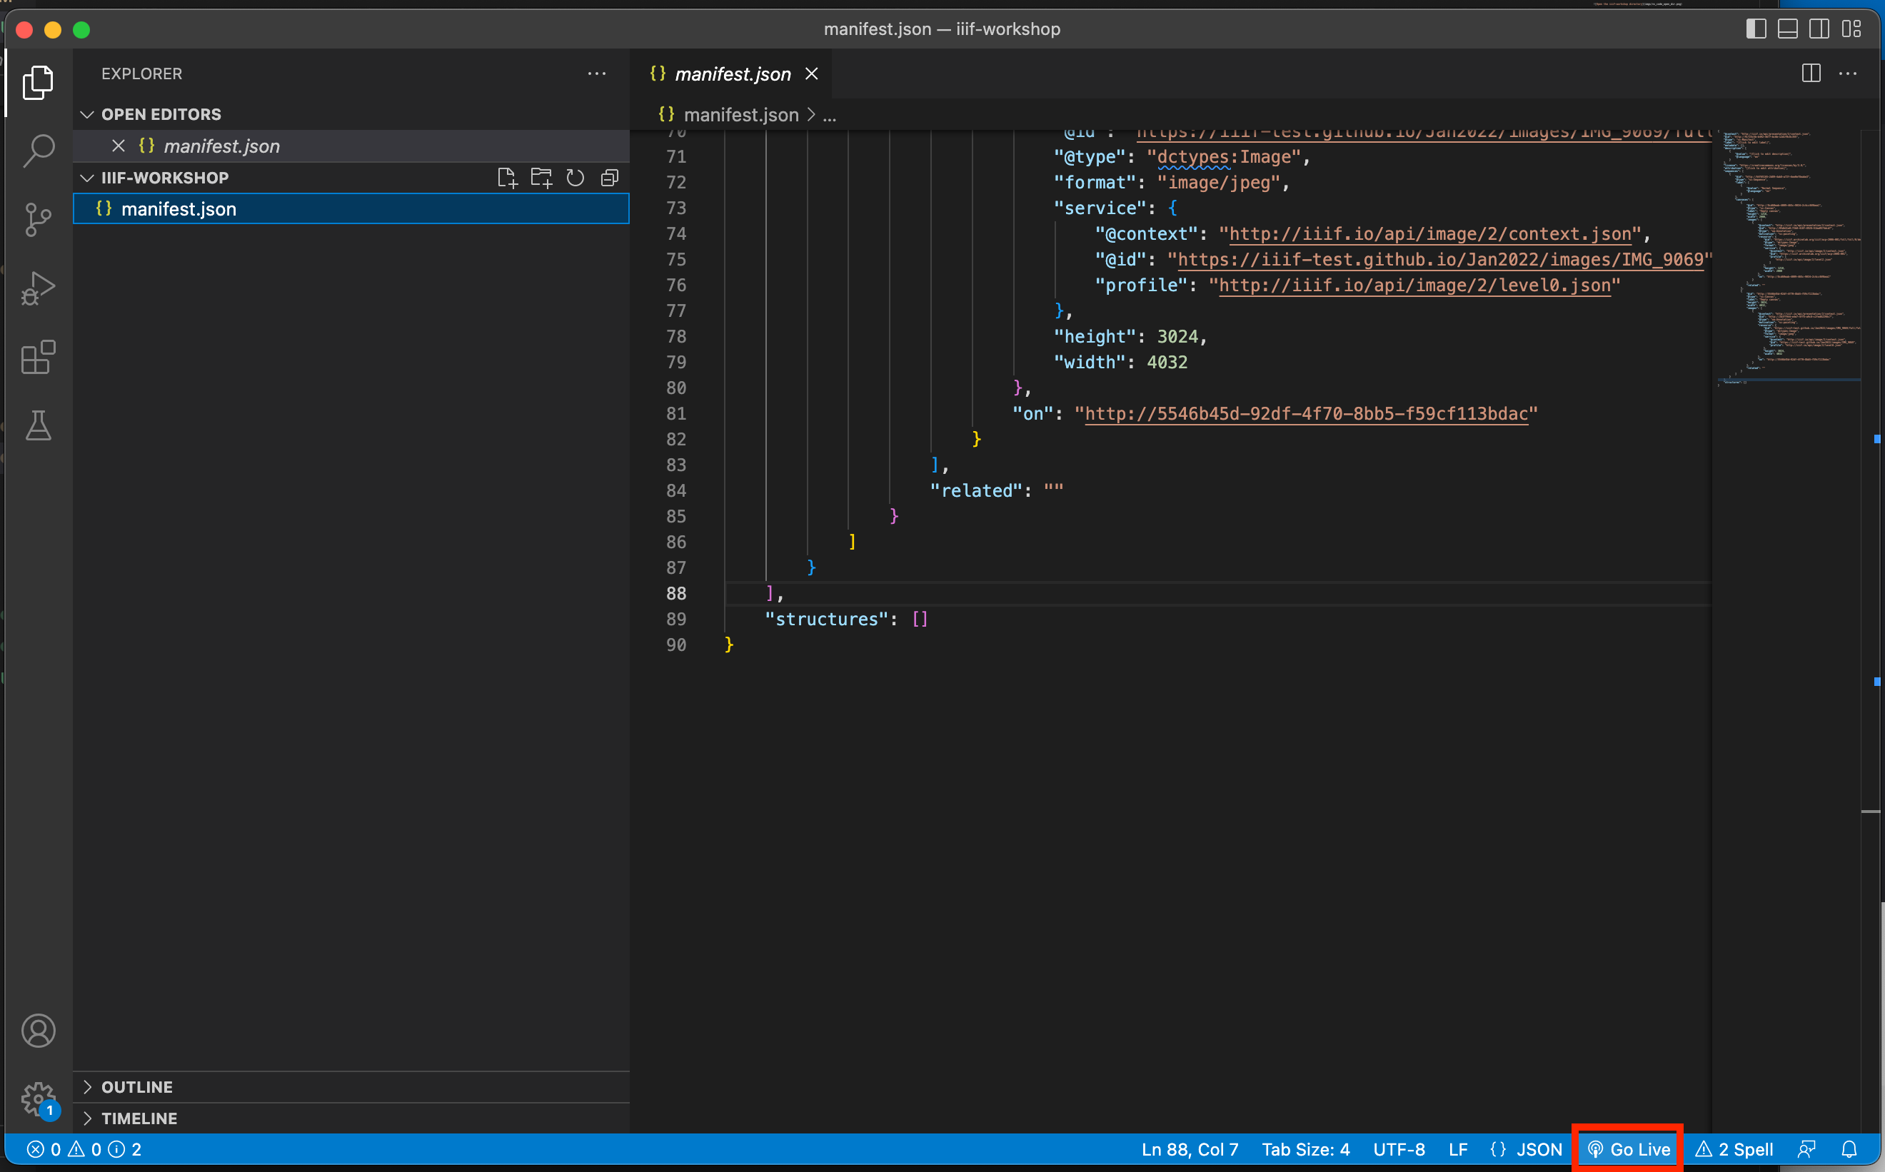Open editor more actions ellipsis menu
The height and width of the screenshot is (1172, 1885).
pyautogui.click(x=1848, y=74)
